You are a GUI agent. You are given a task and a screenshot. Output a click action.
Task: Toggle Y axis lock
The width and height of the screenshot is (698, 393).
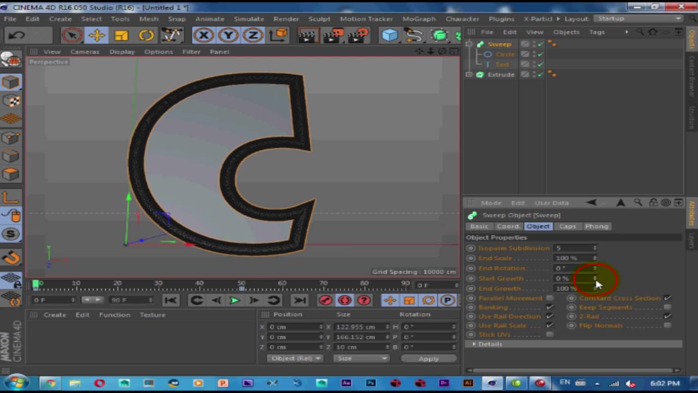tap(228, 35)
